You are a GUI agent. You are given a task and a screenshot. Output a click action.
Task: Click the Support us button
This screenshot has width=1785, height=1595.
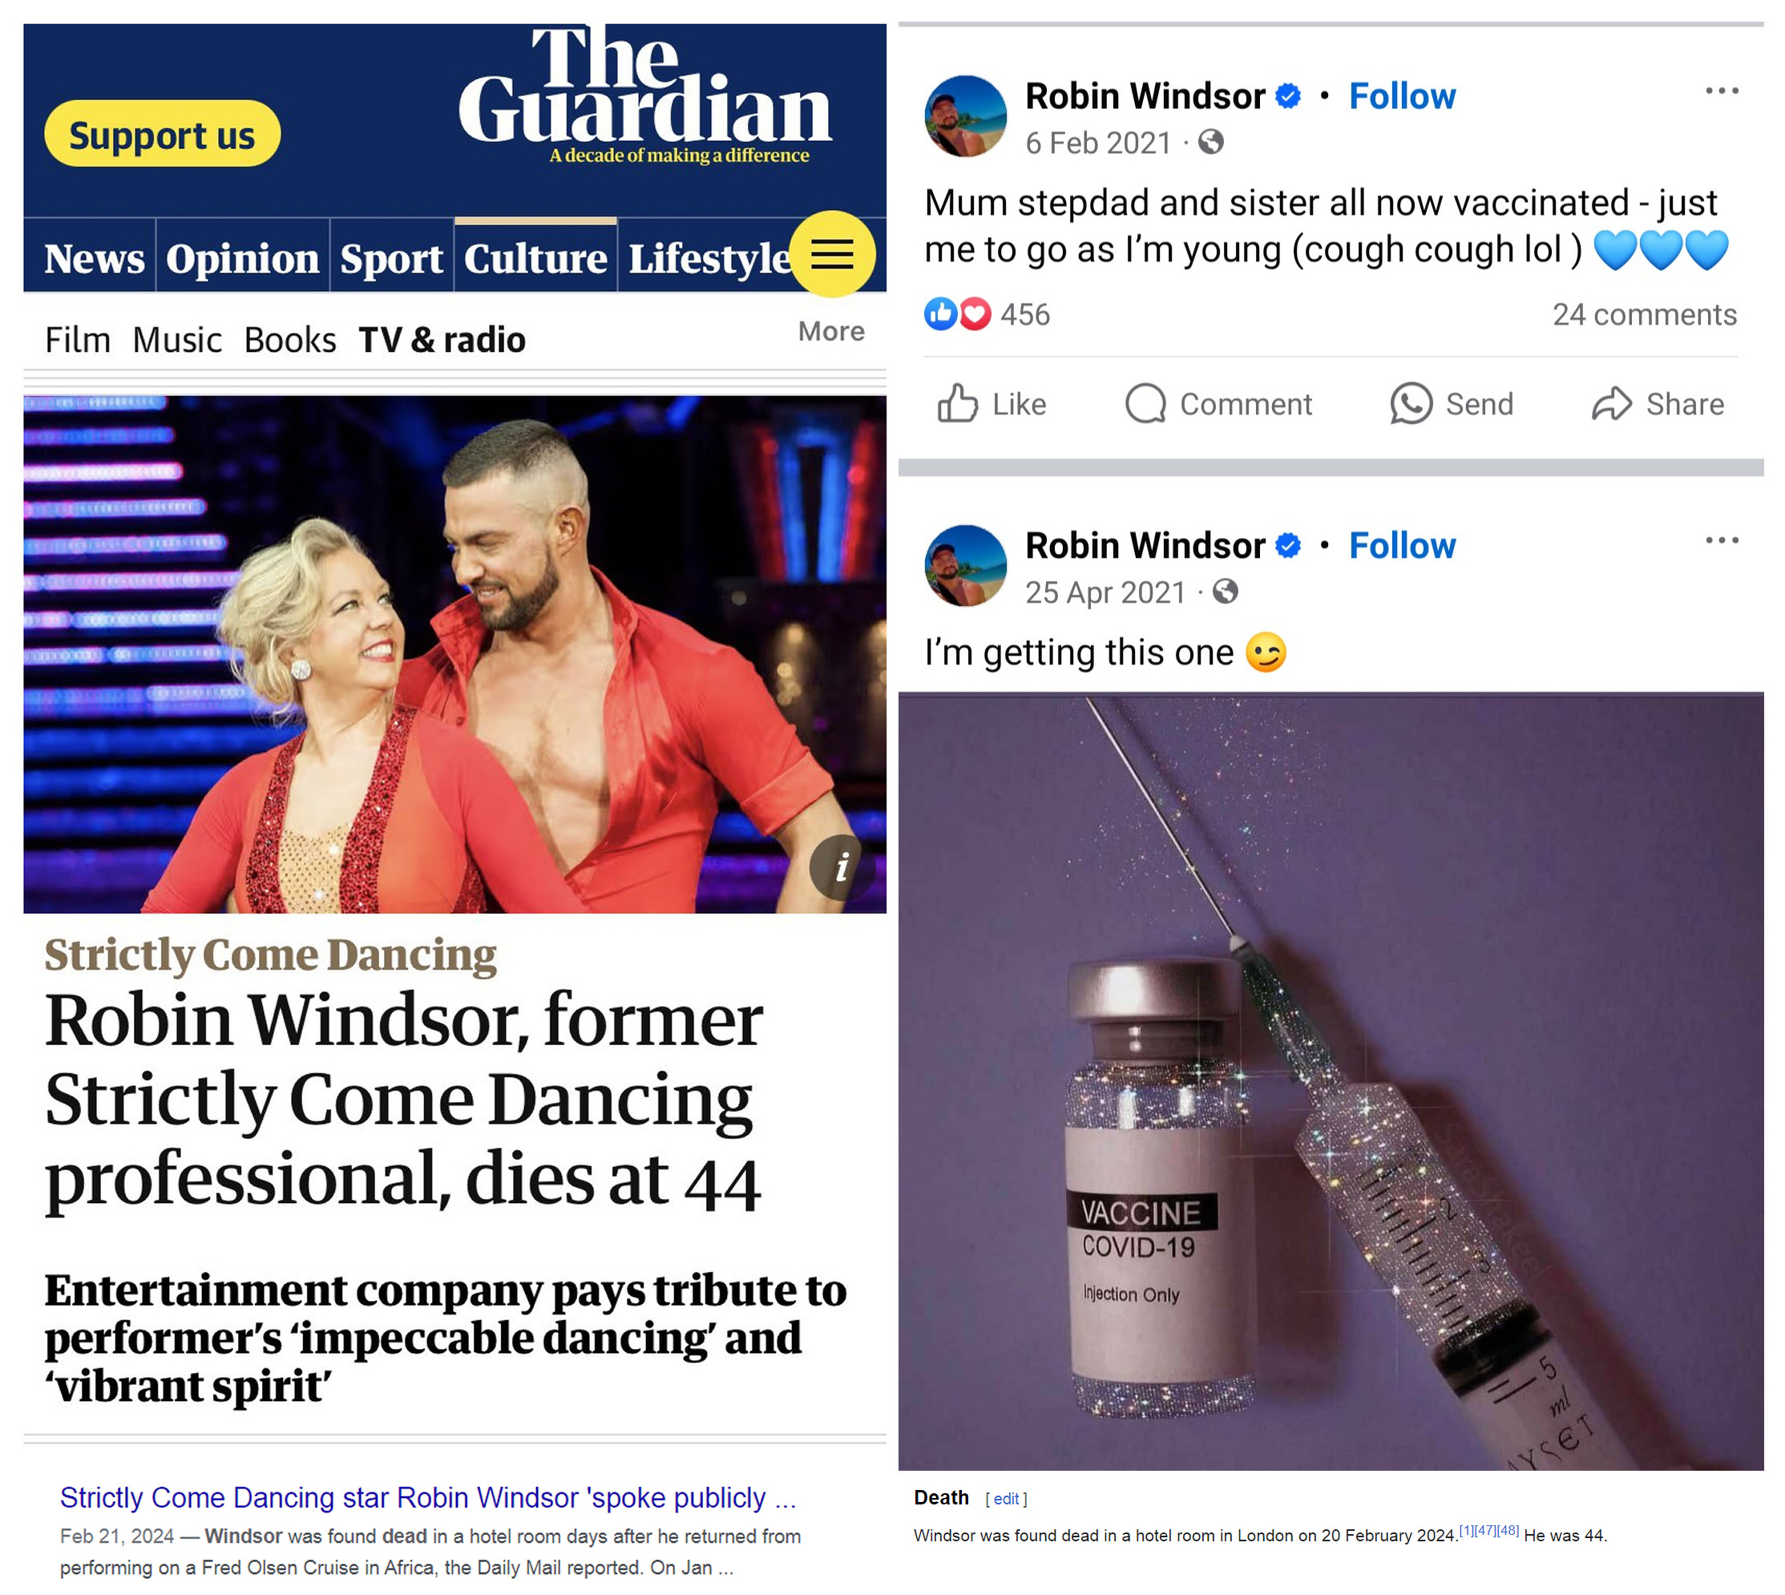click(162, 134)
